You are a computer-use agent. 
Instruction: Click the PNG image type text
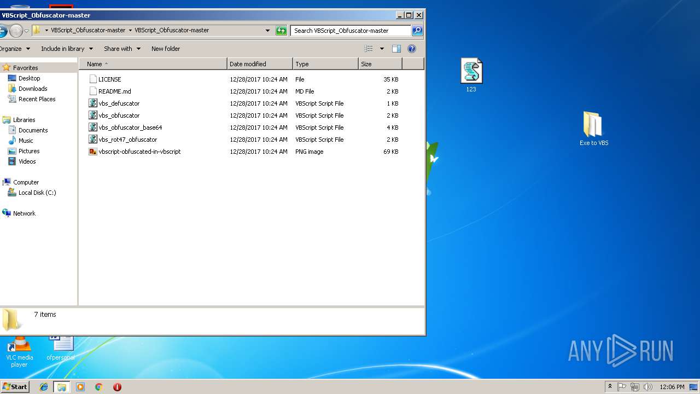[x=309, y=152]
